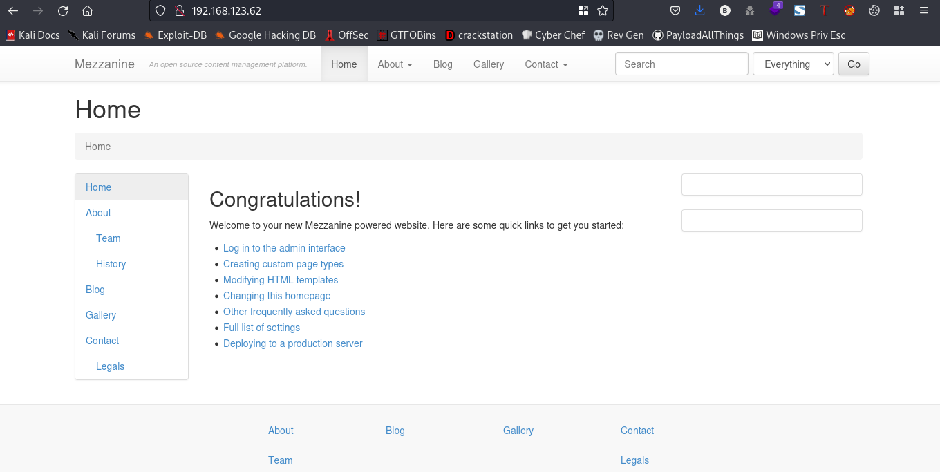Open the OffSec bookmark

pos(347,35)
